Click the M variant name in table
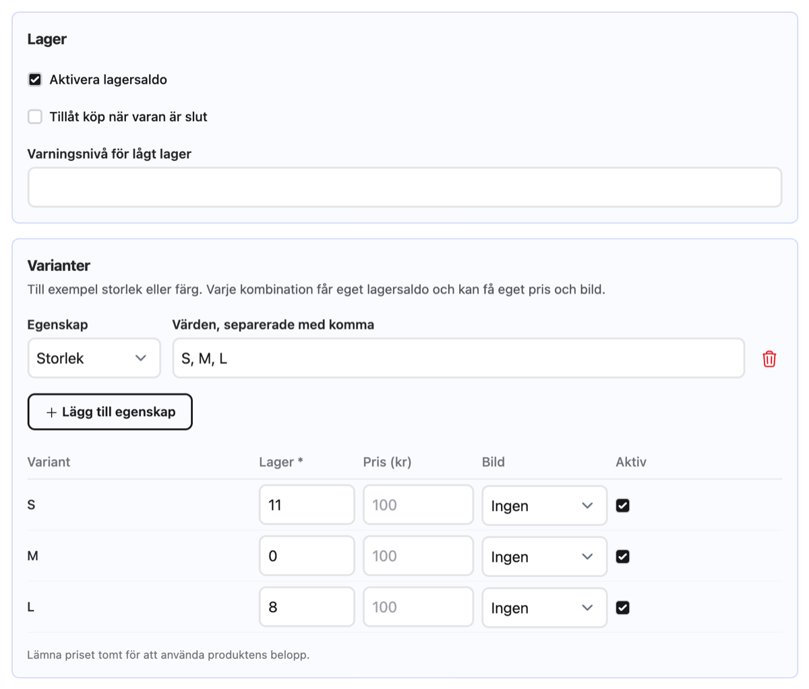 (x=32, y=556)
